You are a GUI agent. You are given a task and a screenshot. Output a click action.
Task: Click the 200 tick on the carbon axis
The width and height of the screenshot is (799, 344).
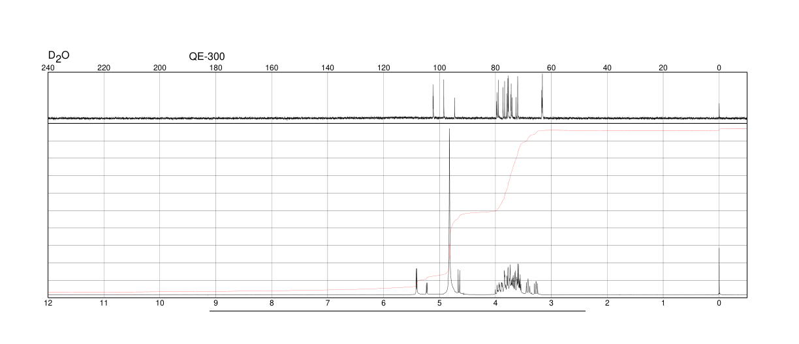(160, 68)
